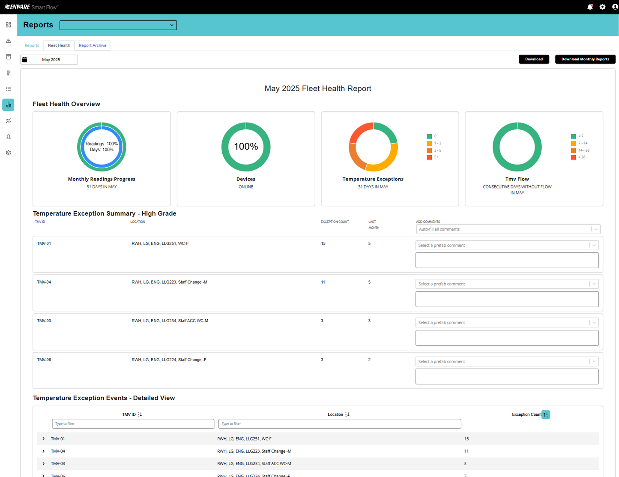Open the checklist icon in the sidebar
This screenshot has height=477, width=619.
[x=8, y=89]
